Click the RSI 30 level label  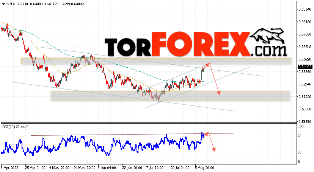[299, 152]
